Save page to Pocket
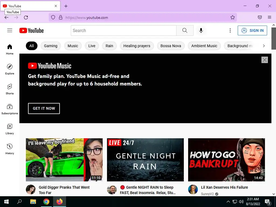276x207 pixels. tap(260, 17)
